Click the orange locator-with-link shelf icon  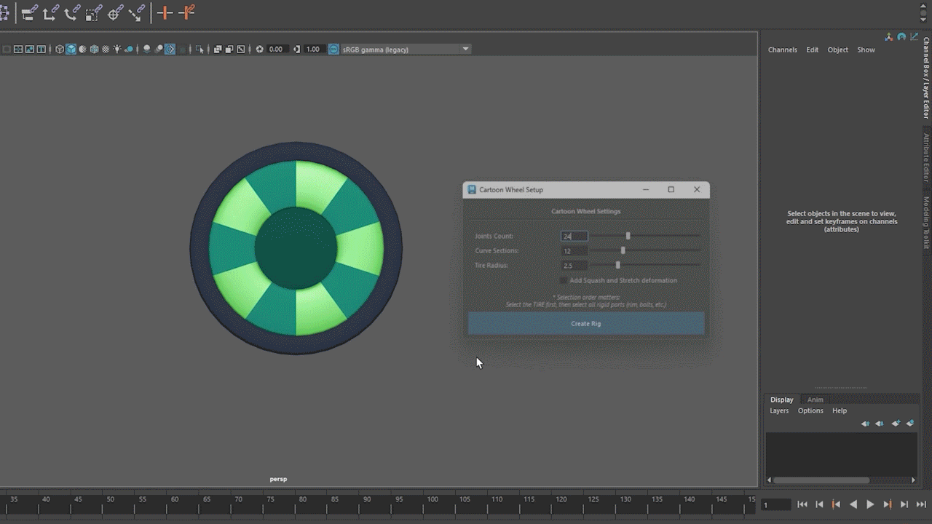(186, 12)
